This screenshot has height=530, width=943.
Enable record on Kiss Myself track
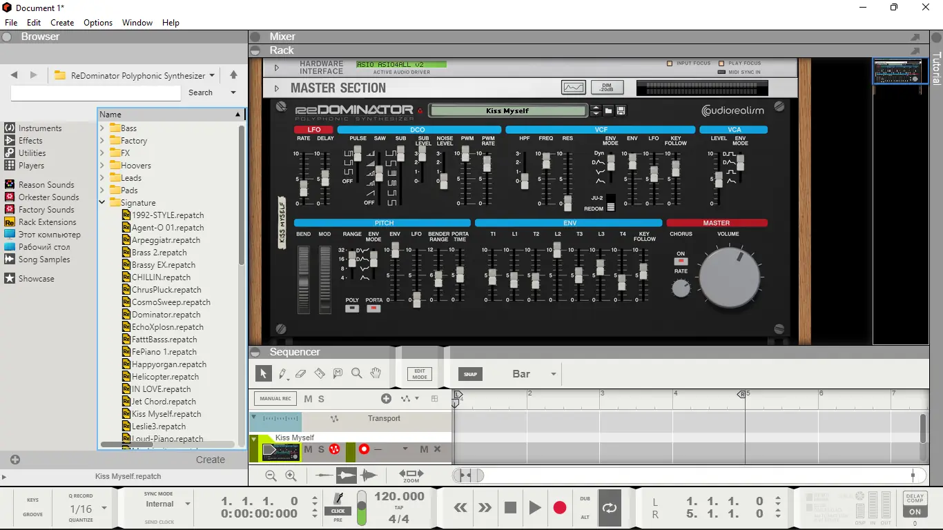click(x=364, y=449)
